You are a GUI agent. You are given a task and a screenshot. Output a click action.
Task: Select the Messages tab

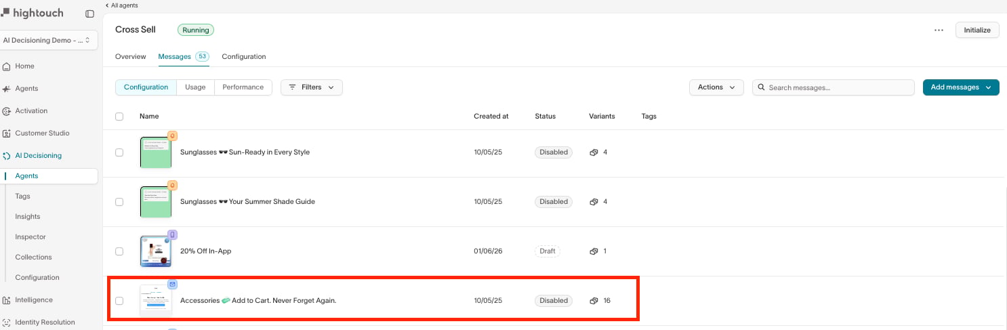click(183, 56)
